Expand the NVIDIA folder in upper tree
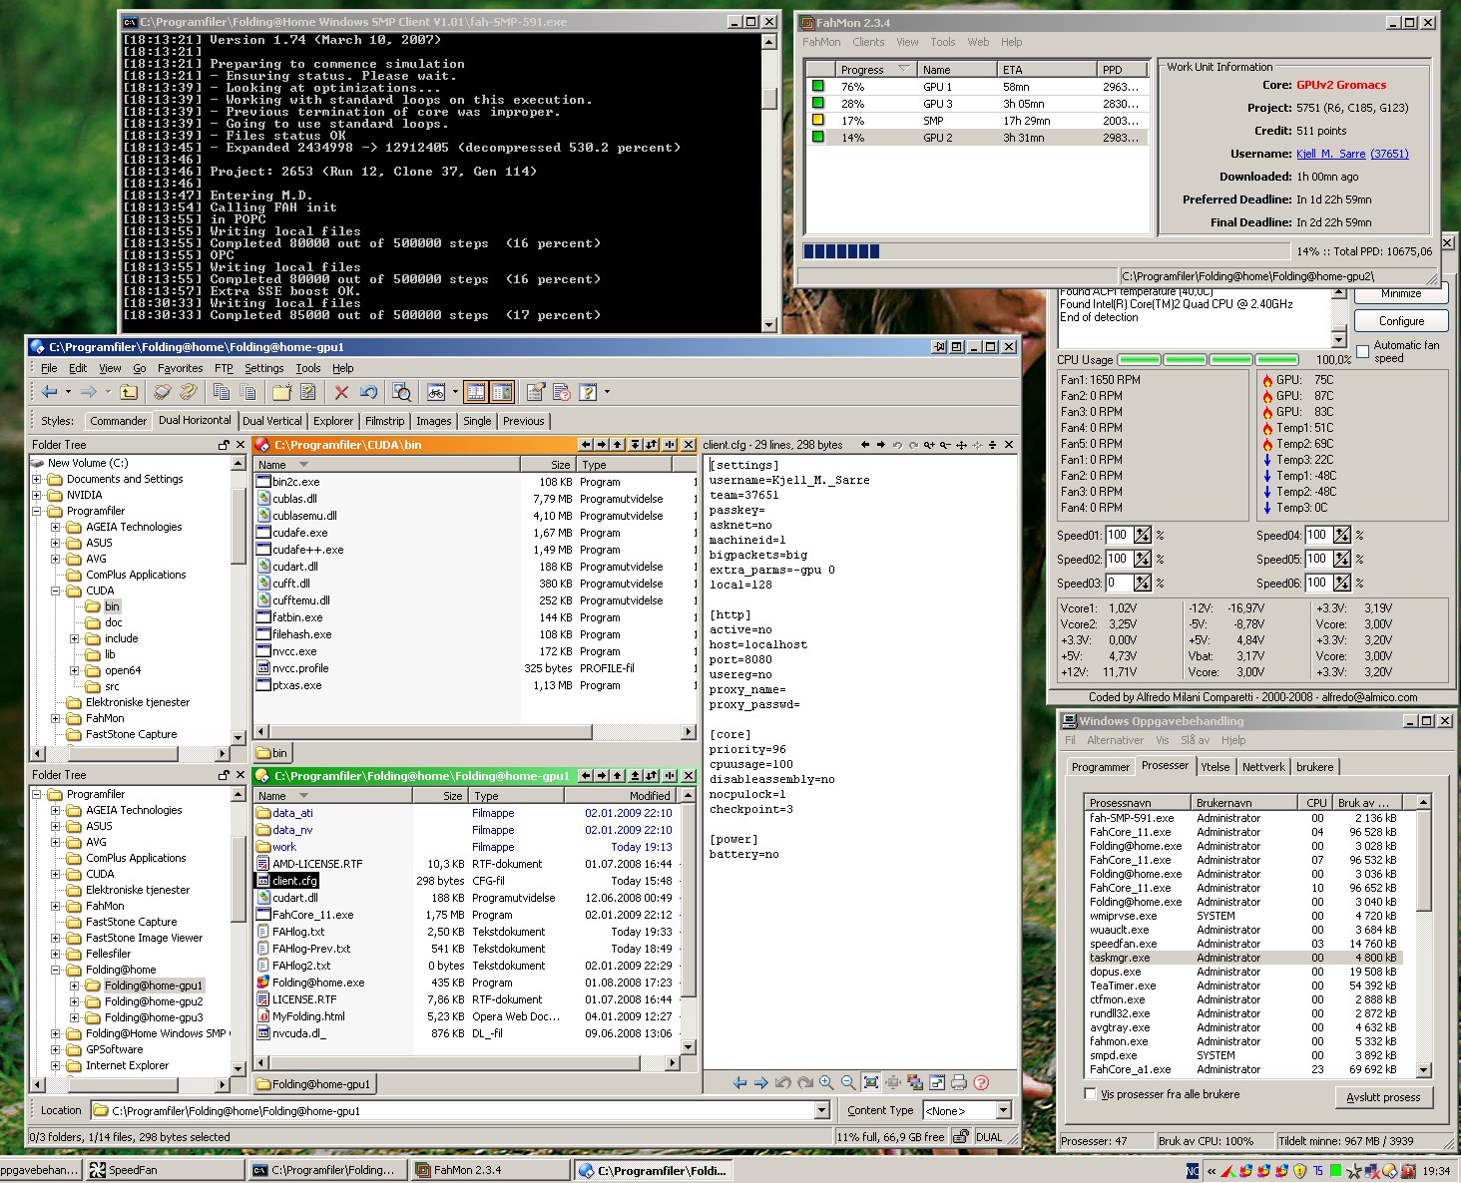1461x1183 pixels. [37, 495]
